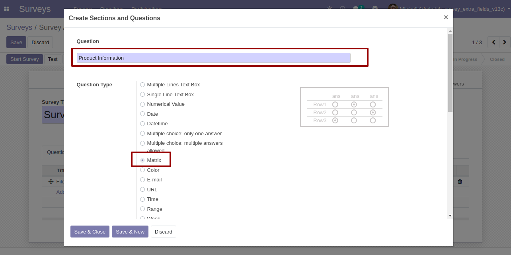This screenshot has width=511, height=255.
Task: Select Multiple choice: only one answer
Action: click(142, 134)
